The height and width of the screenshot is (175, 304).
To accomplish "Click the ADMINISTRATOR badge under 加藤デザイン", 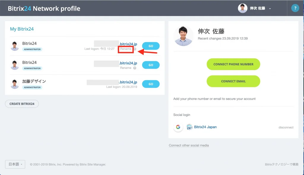I will 32,87.
